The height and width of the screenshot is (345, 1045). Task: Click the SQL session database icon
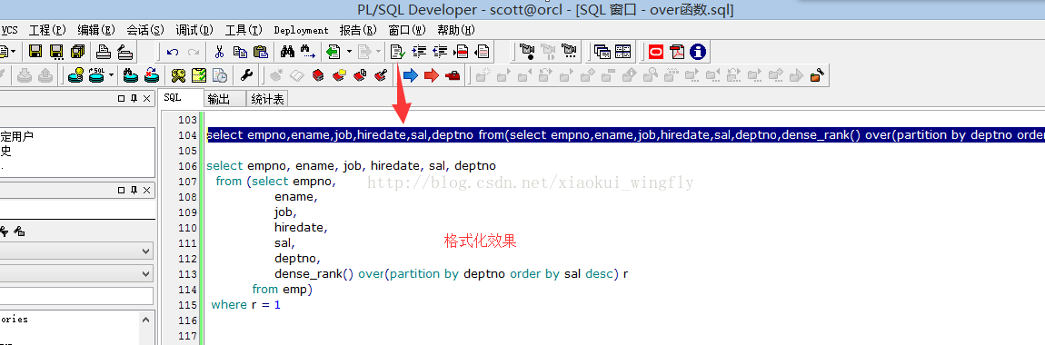point(97,75)
